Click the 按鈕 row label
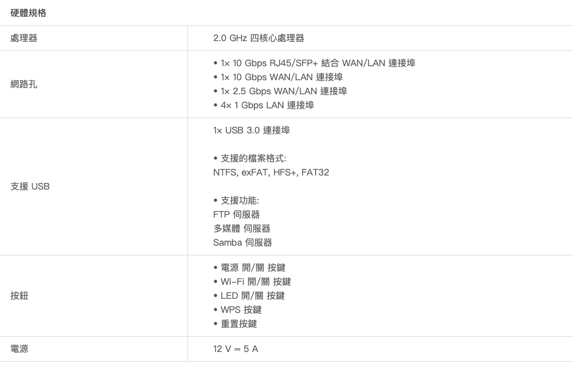The width and height of the screenshot is (573, 371). click(x=20, y=296)
